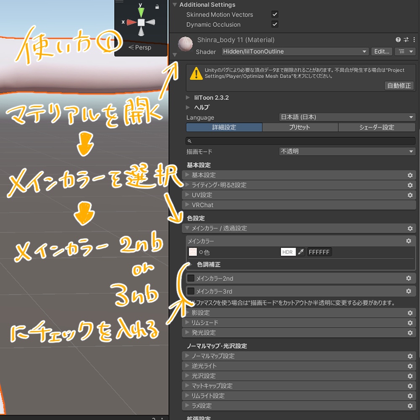Open gear menu for ラメ設定

coord(410,406)
